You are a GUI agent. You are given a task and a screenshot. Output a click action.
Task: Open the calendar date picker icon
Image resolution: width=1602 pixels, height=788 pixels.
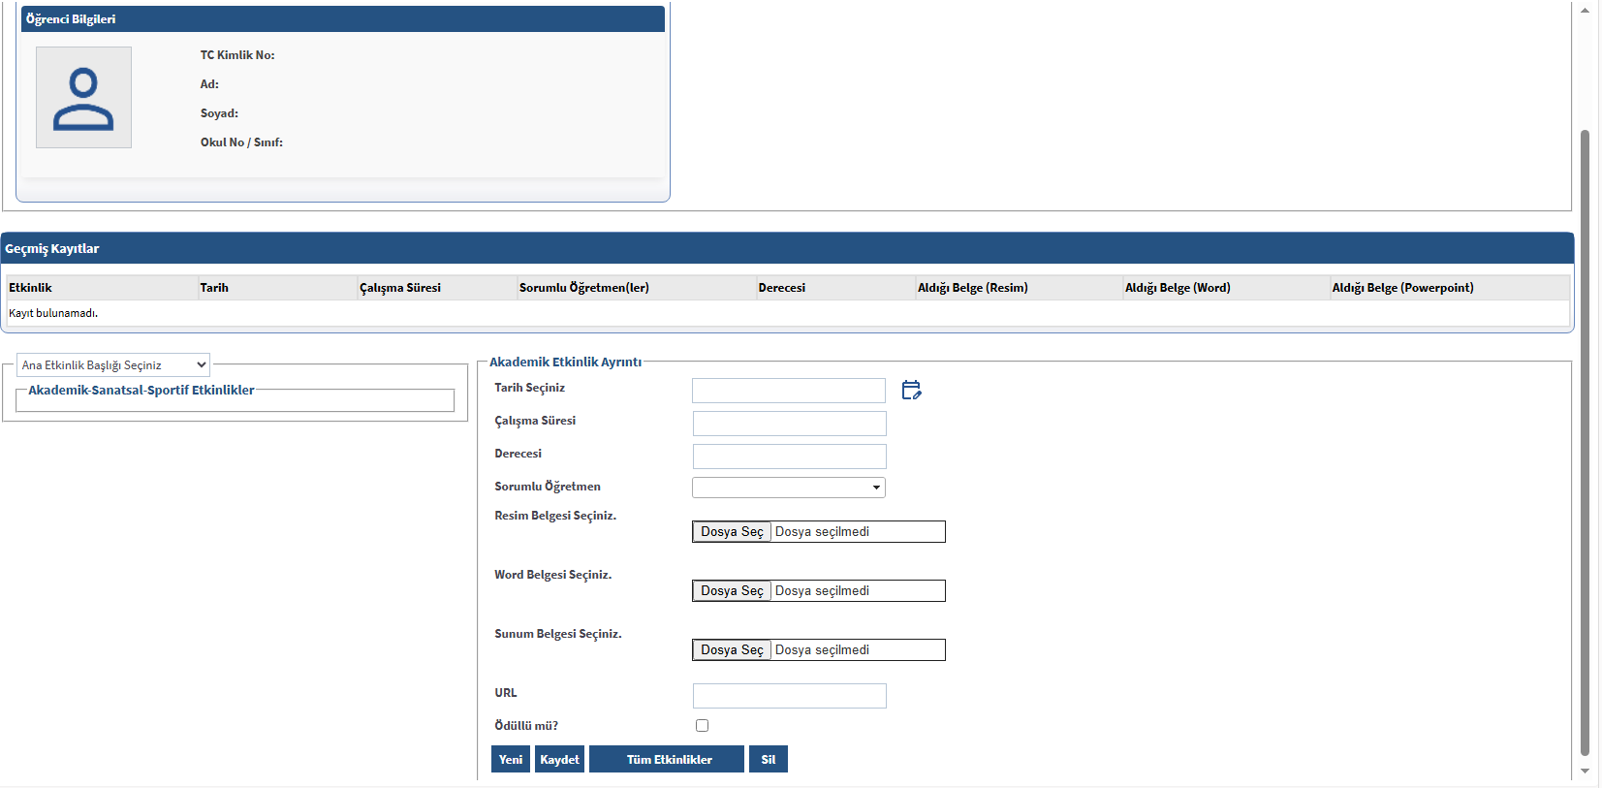(x=911, y=390)
